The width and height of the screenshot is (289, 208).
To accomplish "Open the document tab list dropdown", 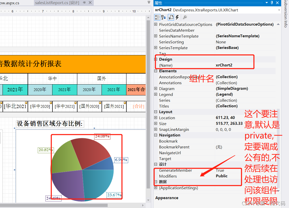I will [149, 2].
